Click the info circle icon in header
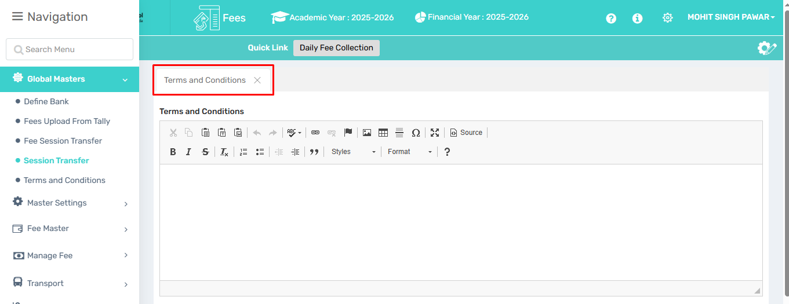 point(638,19)
